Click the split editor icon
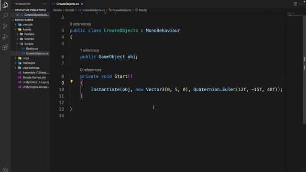The image size is (306, 172). pyautogui.click(x=295, y=4)
